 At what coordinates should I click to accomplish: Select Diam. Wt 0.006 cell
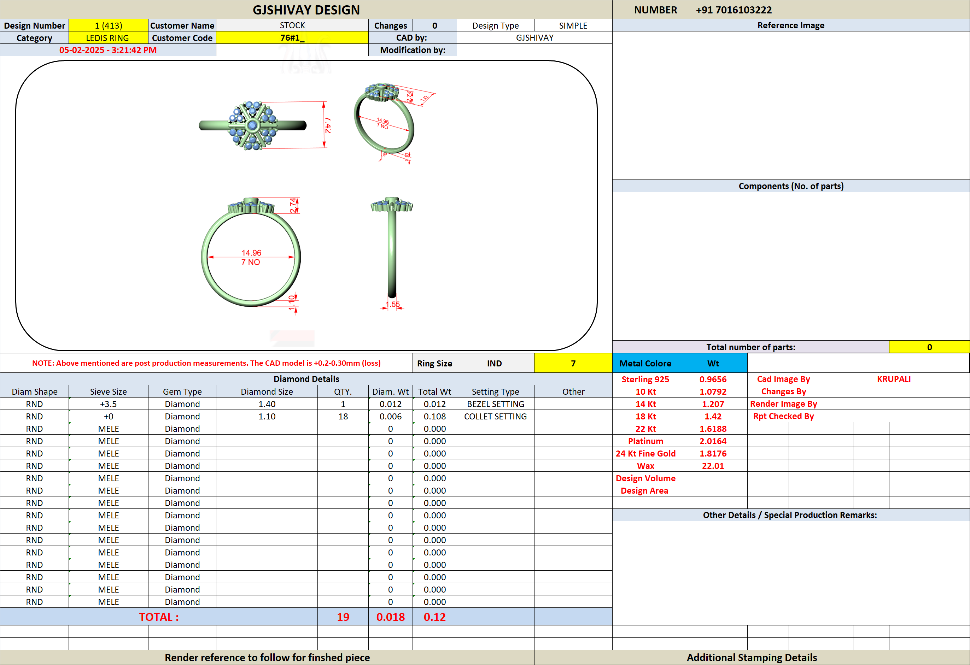click(390, 416)
